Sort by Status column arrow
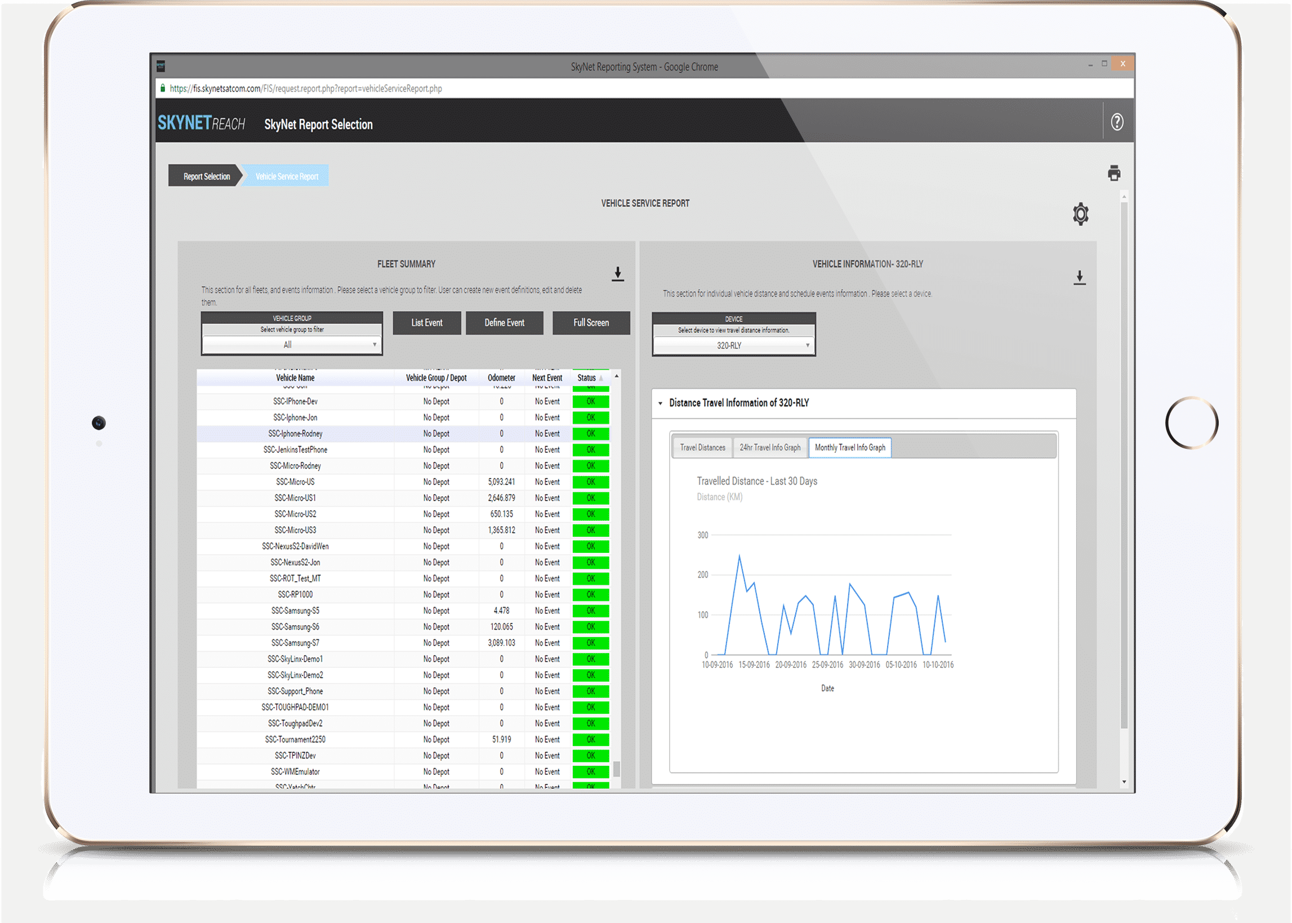The height and width of the screenshot is (923, 1292). point(601,378)
